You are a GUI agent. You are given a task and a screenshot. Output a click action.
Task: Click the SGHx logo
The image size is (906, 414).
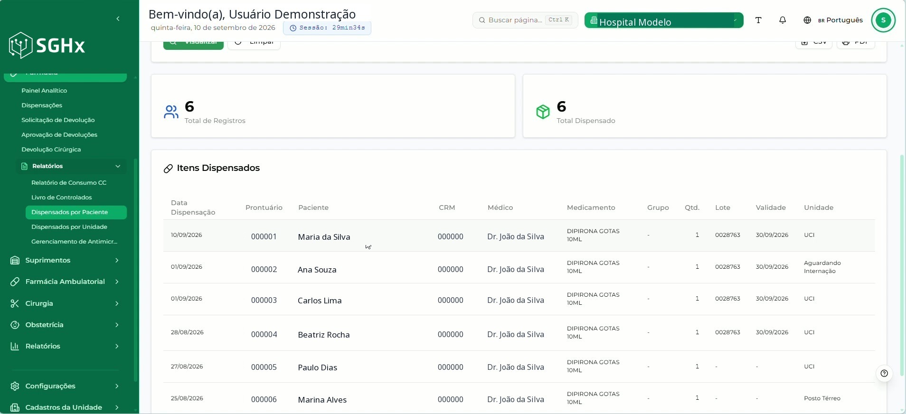(x=47, y=46)
